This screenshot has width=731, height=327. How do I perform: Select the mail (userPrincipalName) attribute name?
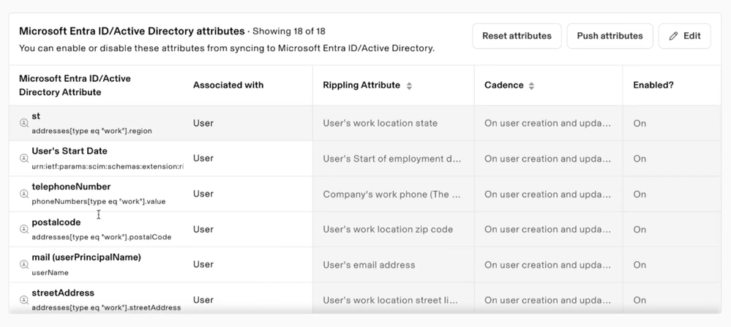(86, 257)
